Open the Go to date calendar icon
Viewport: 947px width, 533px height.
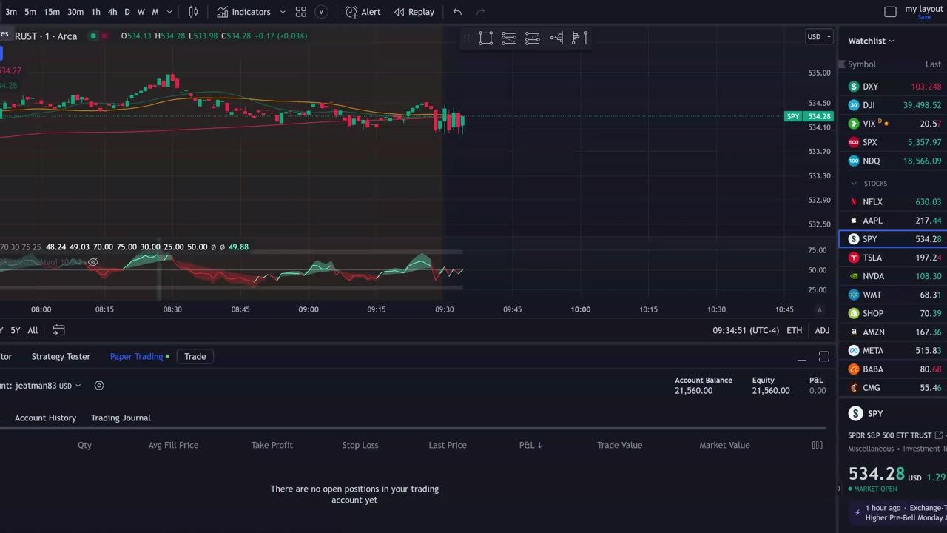(x=59, y=330)
